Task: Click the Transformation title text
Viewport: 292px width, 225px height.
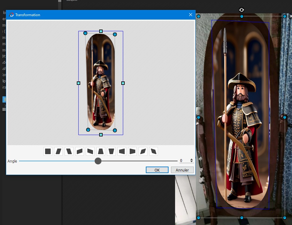Action: (28, 15)
